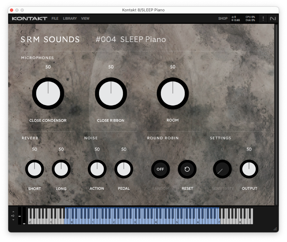Click the PEDAL noise label
Screen dimensions: 287x242
(x=124, y=188)
